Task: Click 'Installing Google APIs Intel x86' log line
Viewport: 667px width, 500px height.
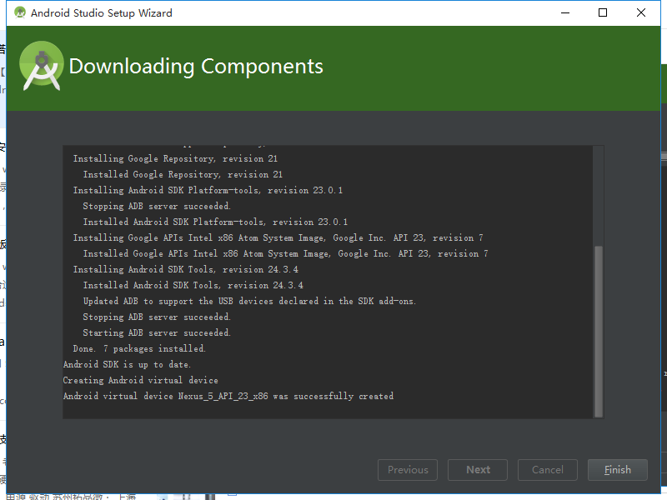Action: (278, 237)
